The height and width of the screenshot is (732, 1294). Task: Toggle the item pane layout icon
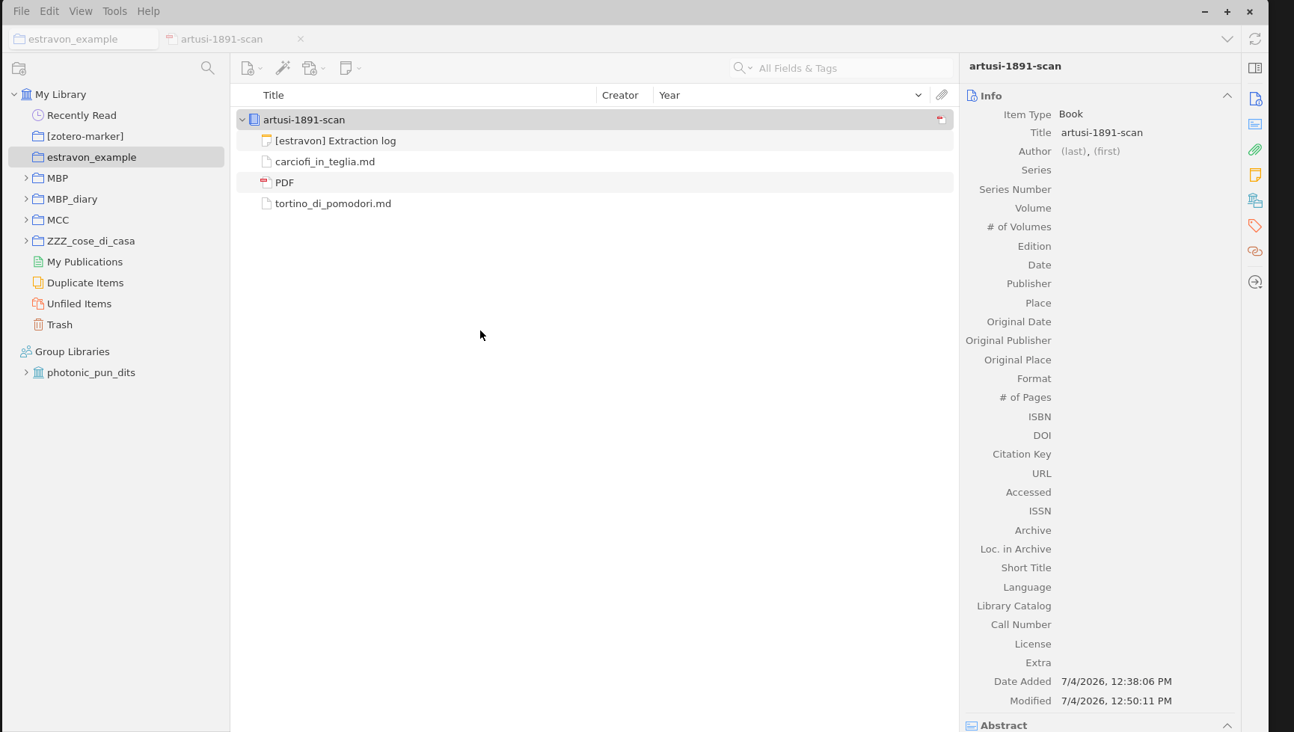(1255, 68)
